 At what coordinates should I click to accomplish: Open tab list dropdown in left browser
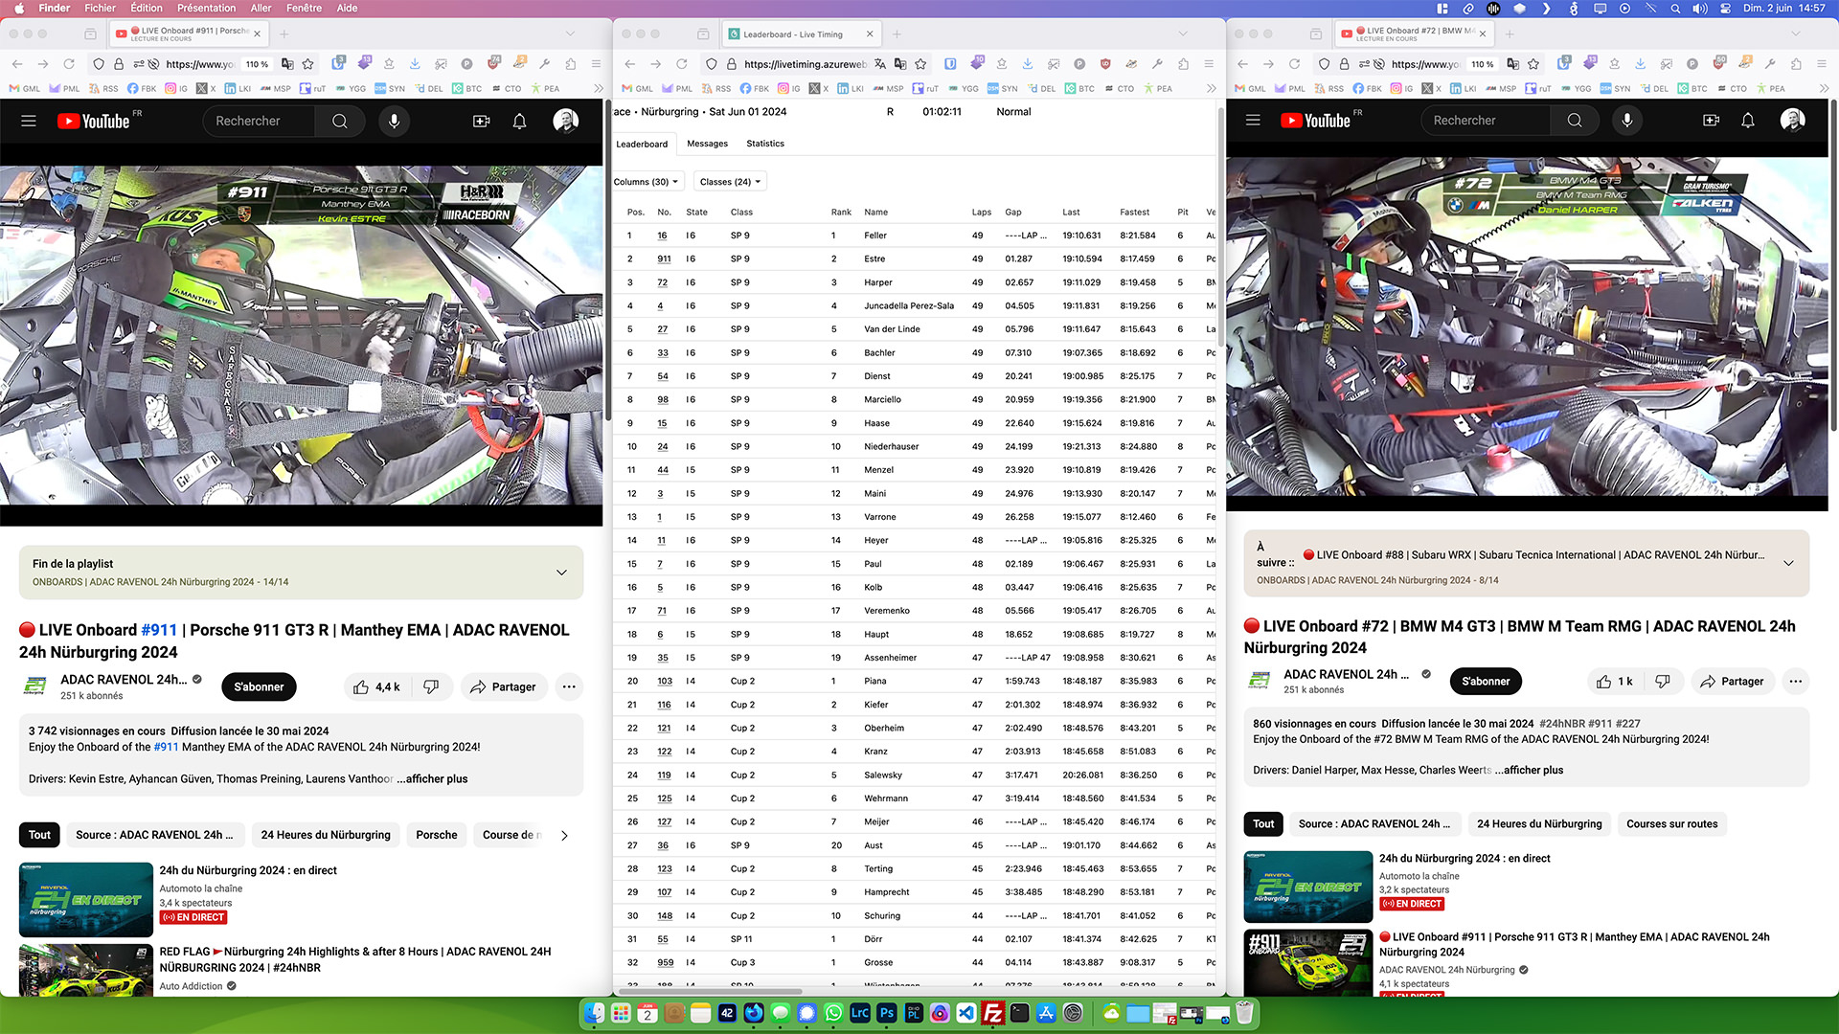[x=570, y=34]
